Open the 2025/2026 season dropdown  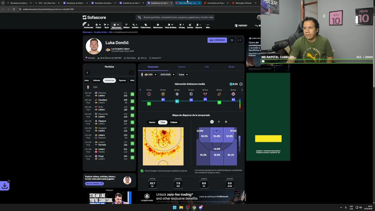(x=167, y=75)
